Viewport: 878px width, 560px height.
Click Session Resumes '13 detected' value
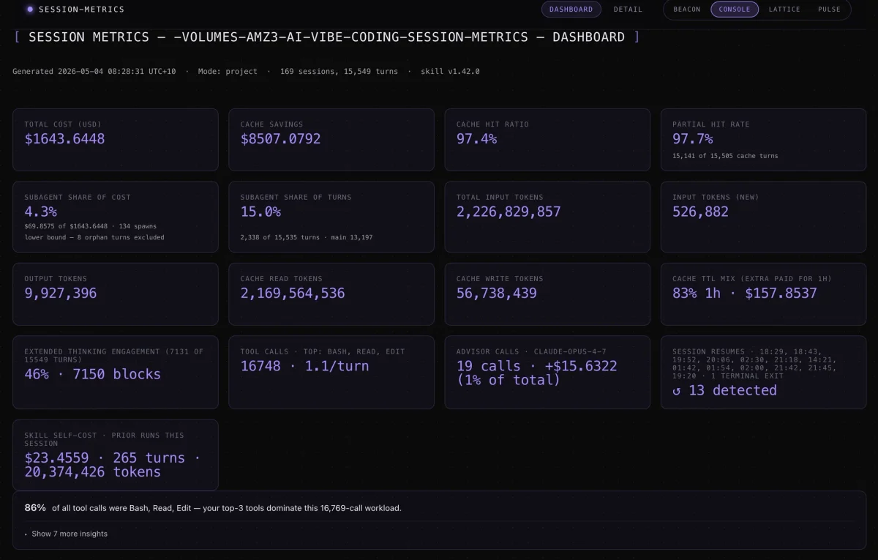tap(724, 390)
